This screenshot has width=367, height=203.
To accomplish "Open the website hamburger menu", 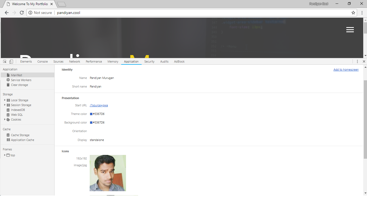I will point(350,30).
